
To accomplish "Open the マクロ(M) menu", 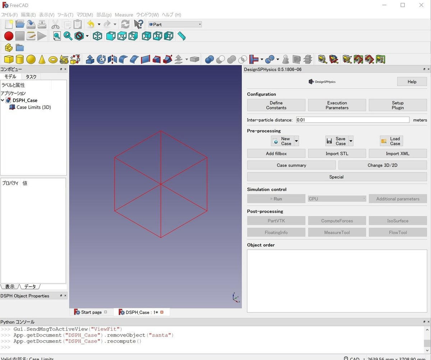I will click(x=85, y=15).
